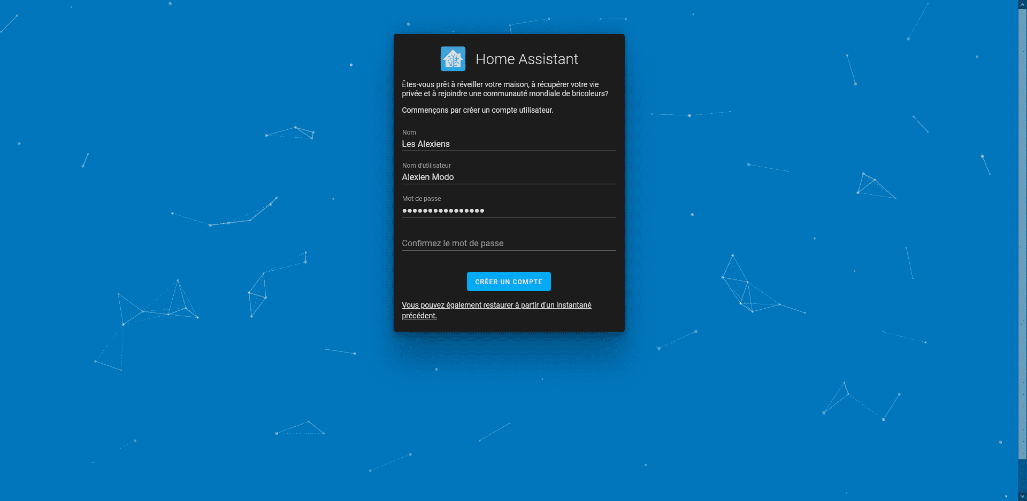Click the Nom d'utilisateur field

pyautogui.click(x=509, y=173)
